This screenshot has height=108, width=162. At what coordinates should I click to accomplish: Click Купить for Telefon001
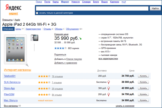coord(143,76)
